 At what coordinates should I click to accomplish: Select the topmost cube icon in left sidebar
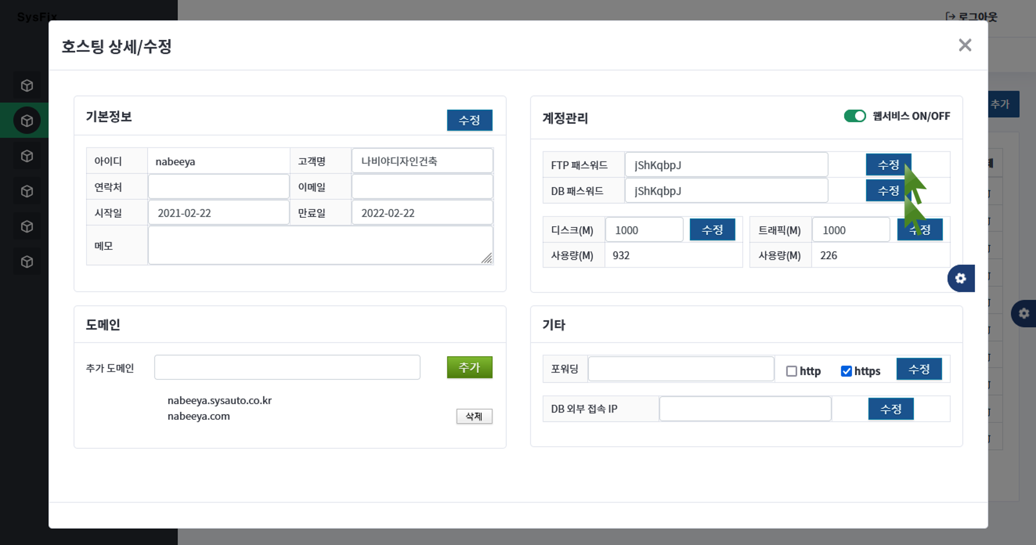coord(27,85)
